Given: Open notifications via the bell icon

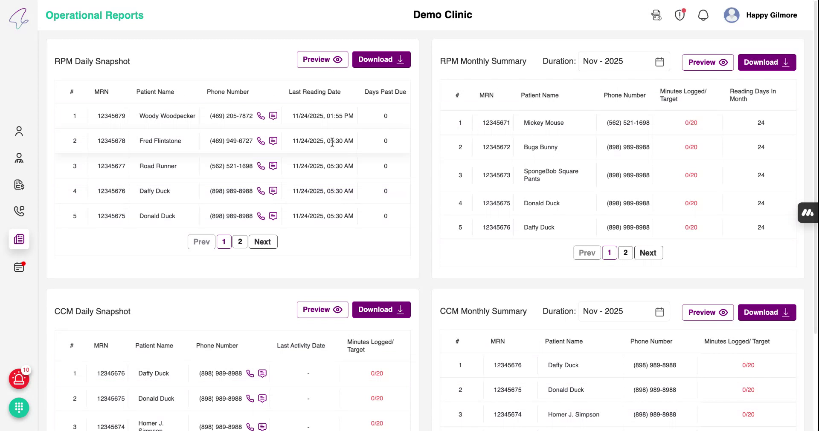Looking at the screenshot, I should (x=703, y=15).
